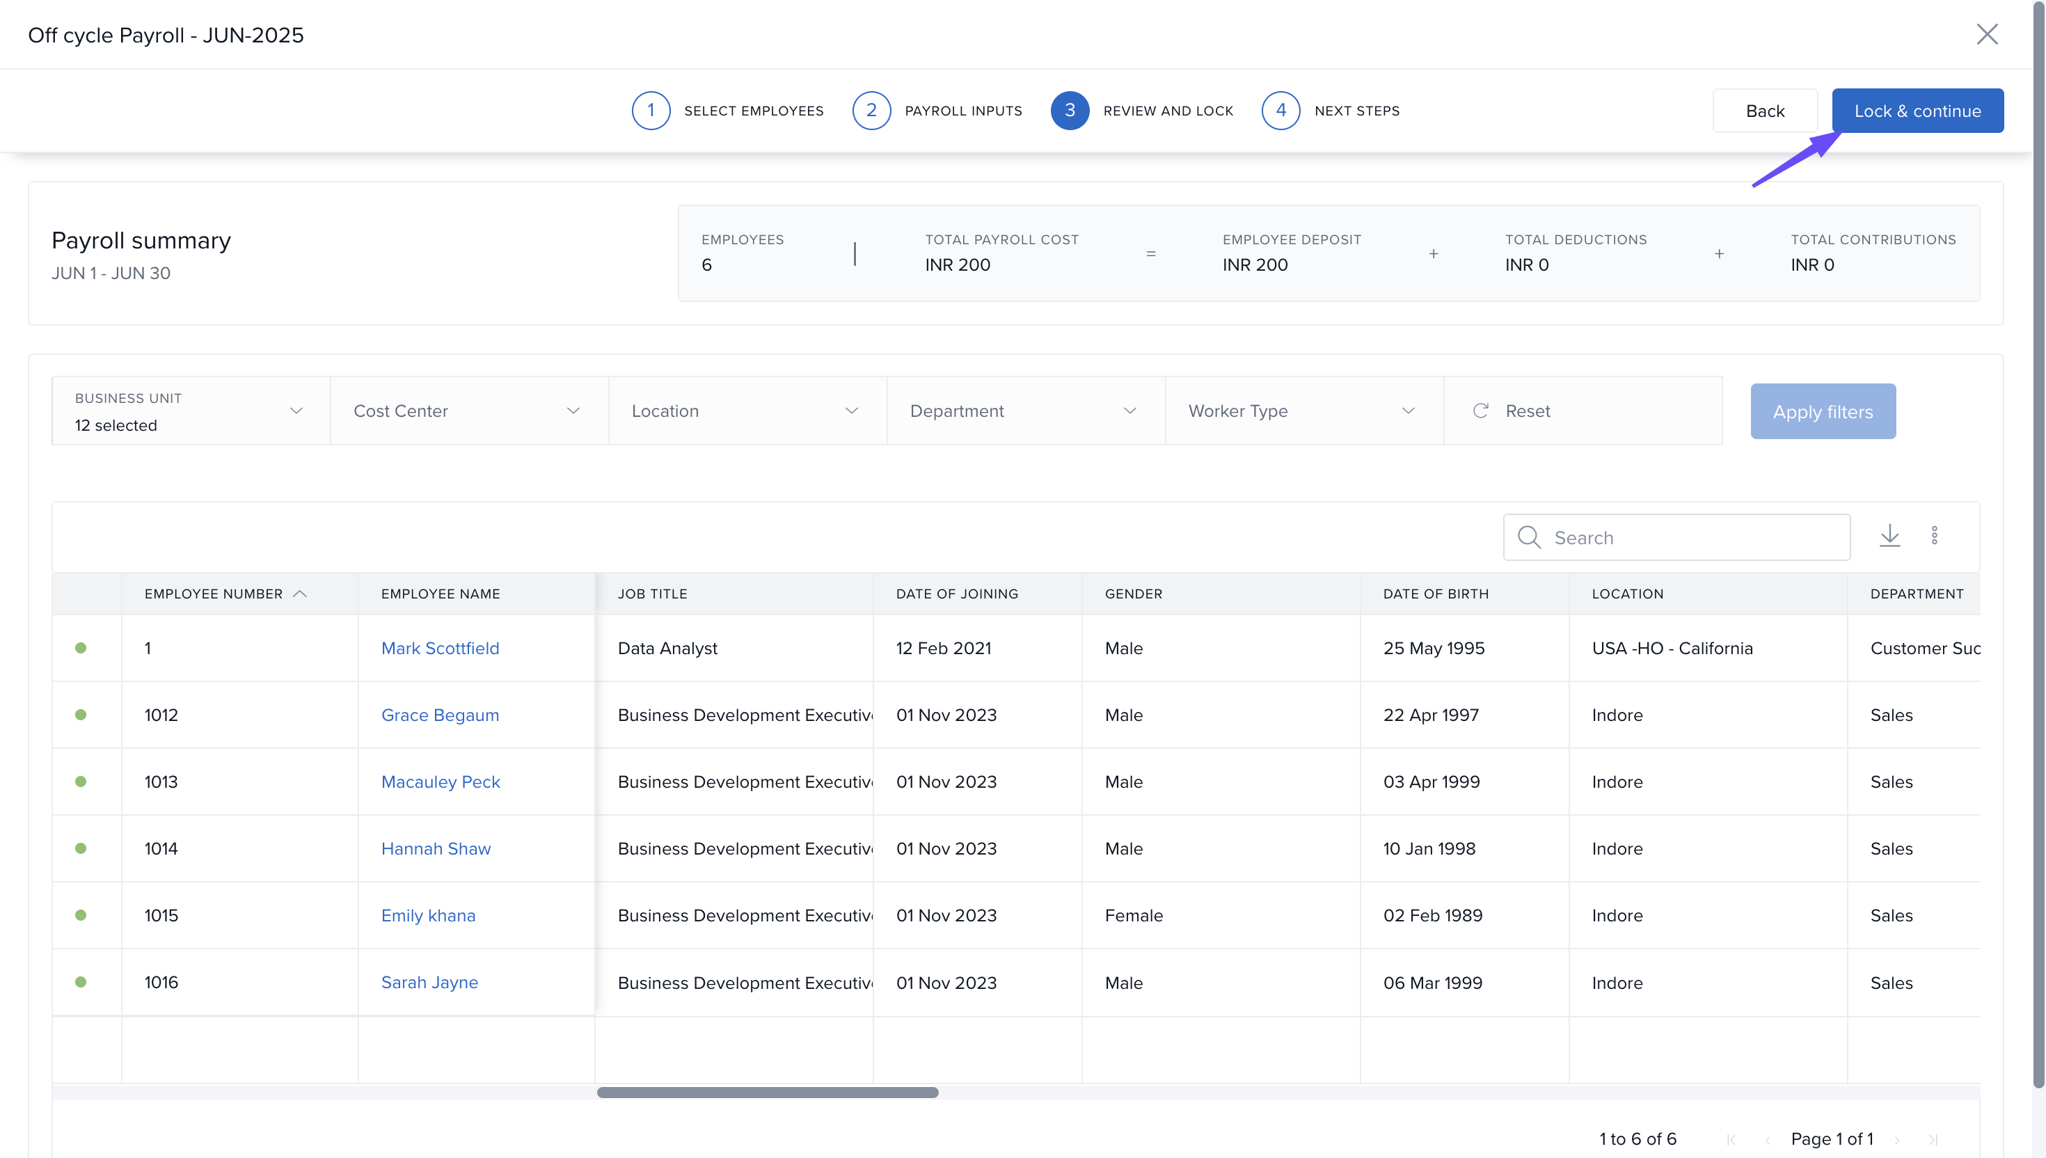Image resolution: width=2046 pixels, height=1158 pixels.
Task: Go to last page pagination icon
Action: click(x=1933, y=1139)
